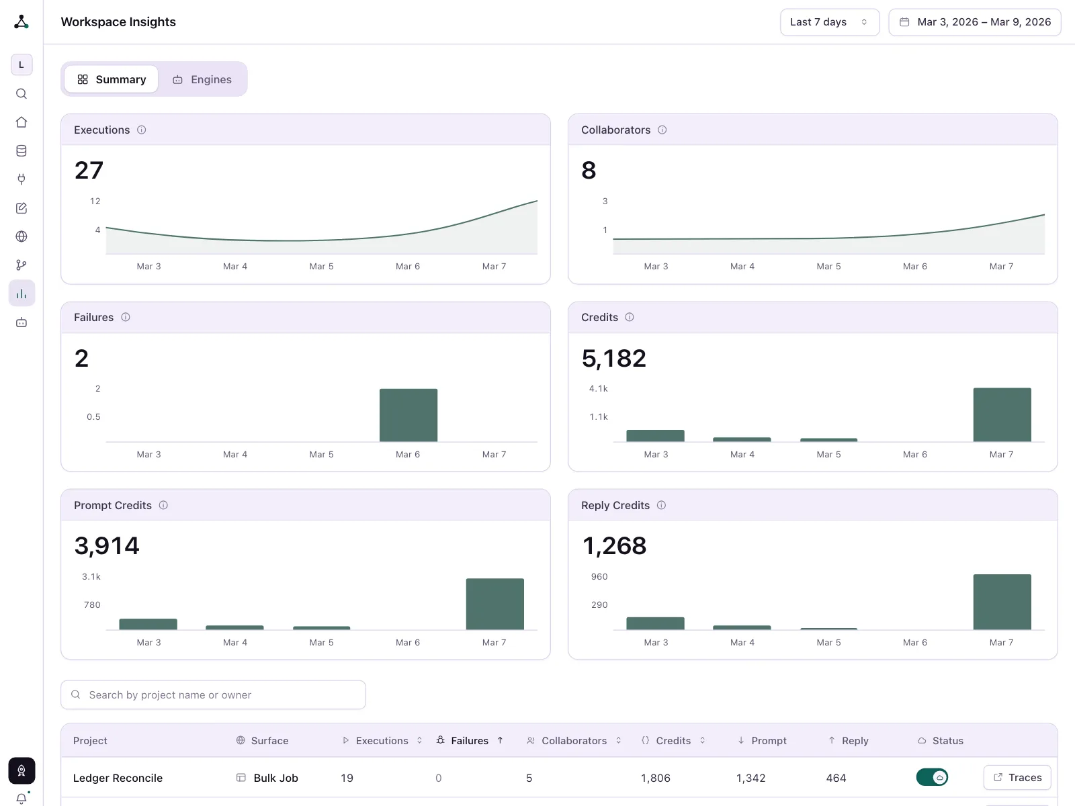Open the globe icon in the sidebar
This screenshot has width=1075, height=806.
[x=21, y=236]
